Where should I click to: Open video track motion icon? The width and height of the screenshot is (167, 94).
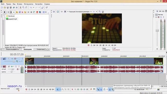(x=9, y=58)
